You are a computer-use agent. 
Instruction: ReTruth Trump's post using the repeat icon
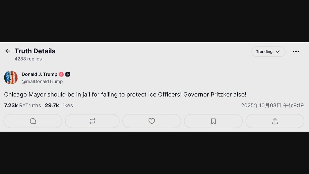click(92, 121)
